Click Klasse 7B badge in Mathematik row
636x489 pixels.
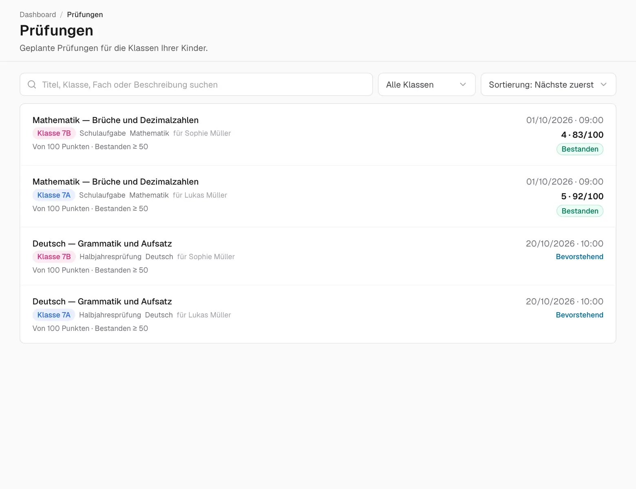[54, 133]
